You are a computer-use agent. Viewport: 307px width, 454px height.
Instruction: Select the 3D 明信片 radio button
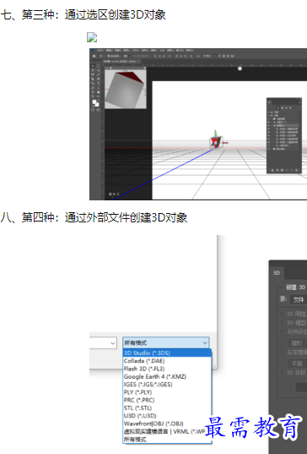282,314
